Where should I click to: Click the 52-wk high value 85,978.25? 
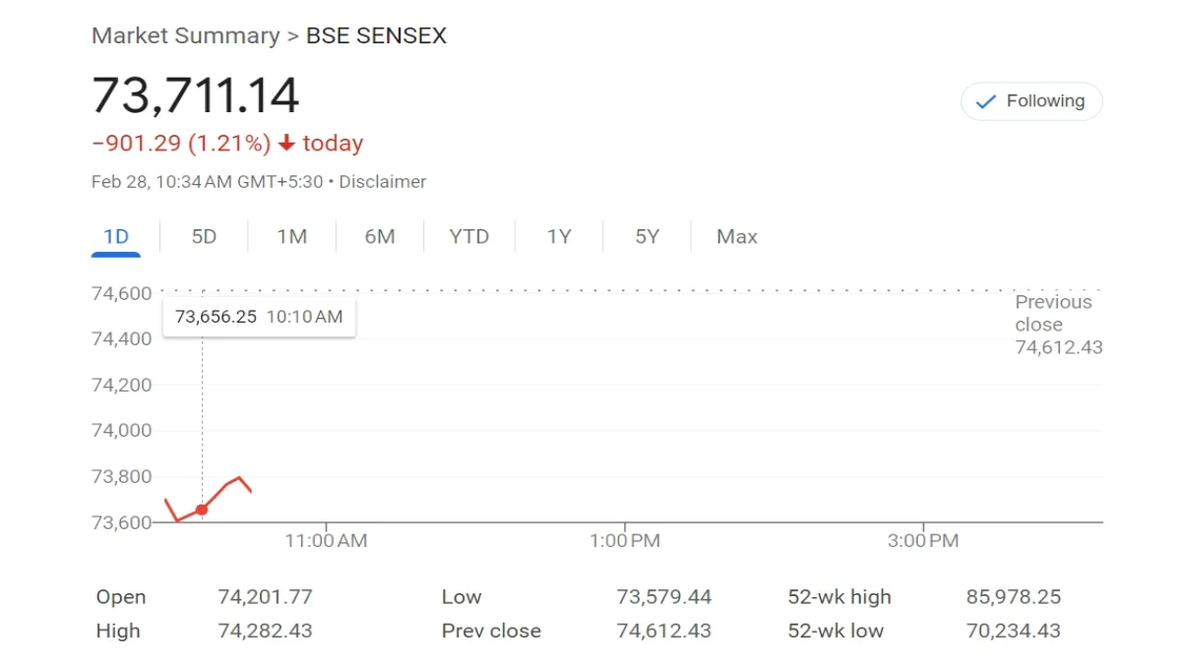click(x=1012, y=596)
